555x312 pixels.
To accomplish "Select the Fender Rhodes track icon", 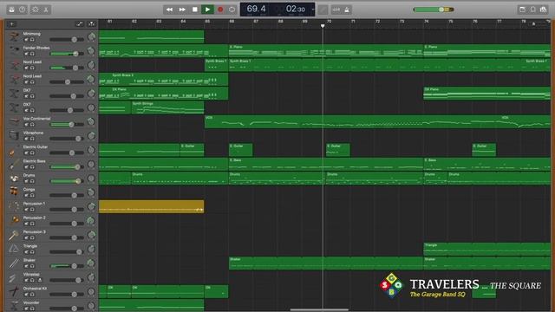I will [14, 50].
